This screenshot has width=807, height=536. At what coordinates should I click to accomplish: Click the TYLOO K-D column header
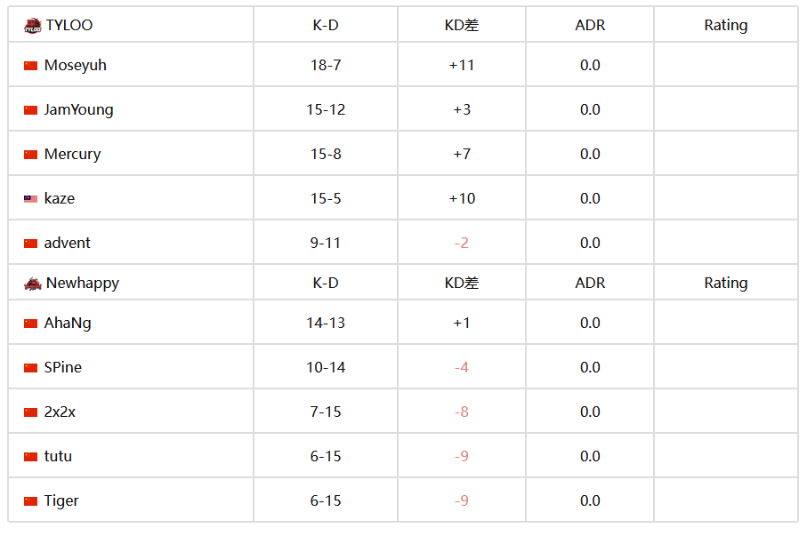326,25
